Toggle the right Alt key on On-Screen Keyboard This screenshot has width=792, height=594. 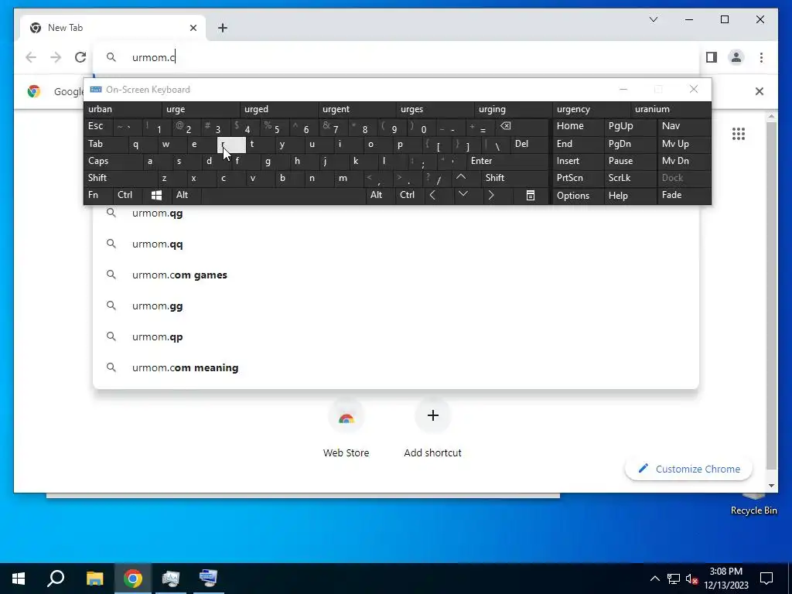click(380, 195)
